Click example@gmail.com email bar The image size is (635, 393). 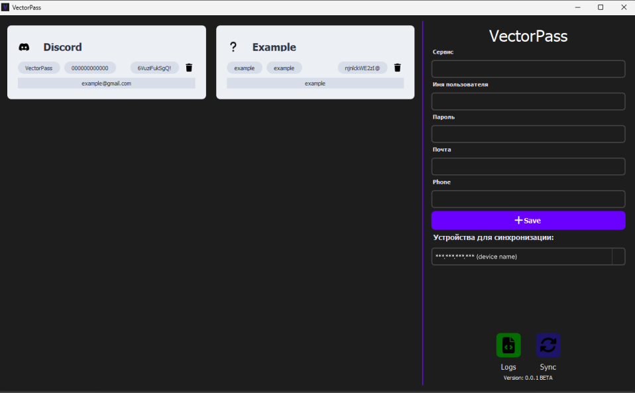[107, 84]
